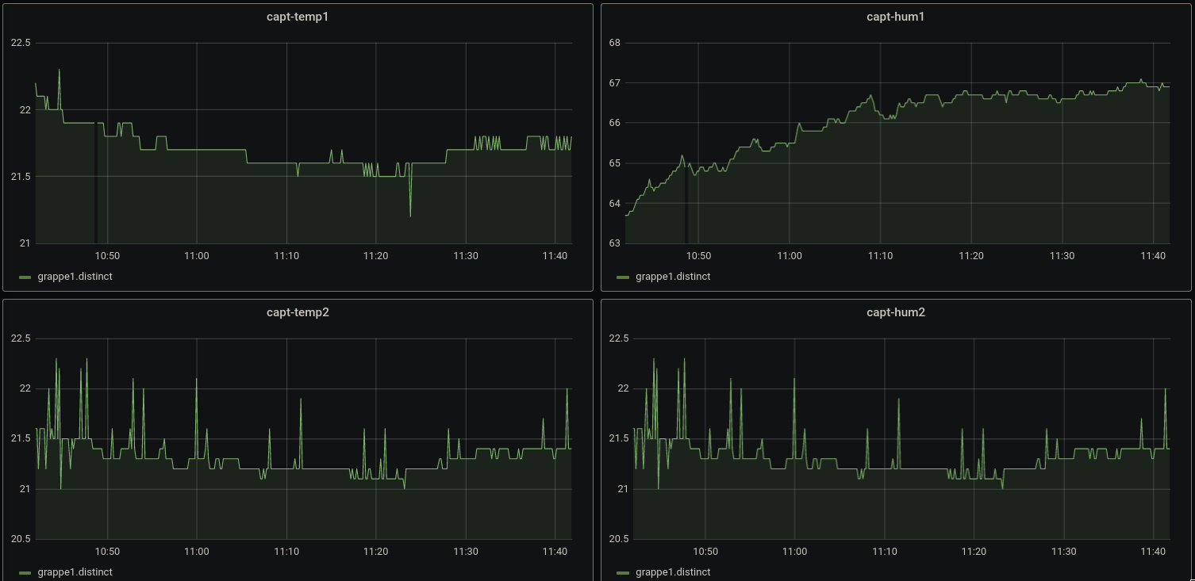Click the 10:50 time label under capt-hum2
1195x581 pixels.
pyautogui.click(x=705, y=552)
